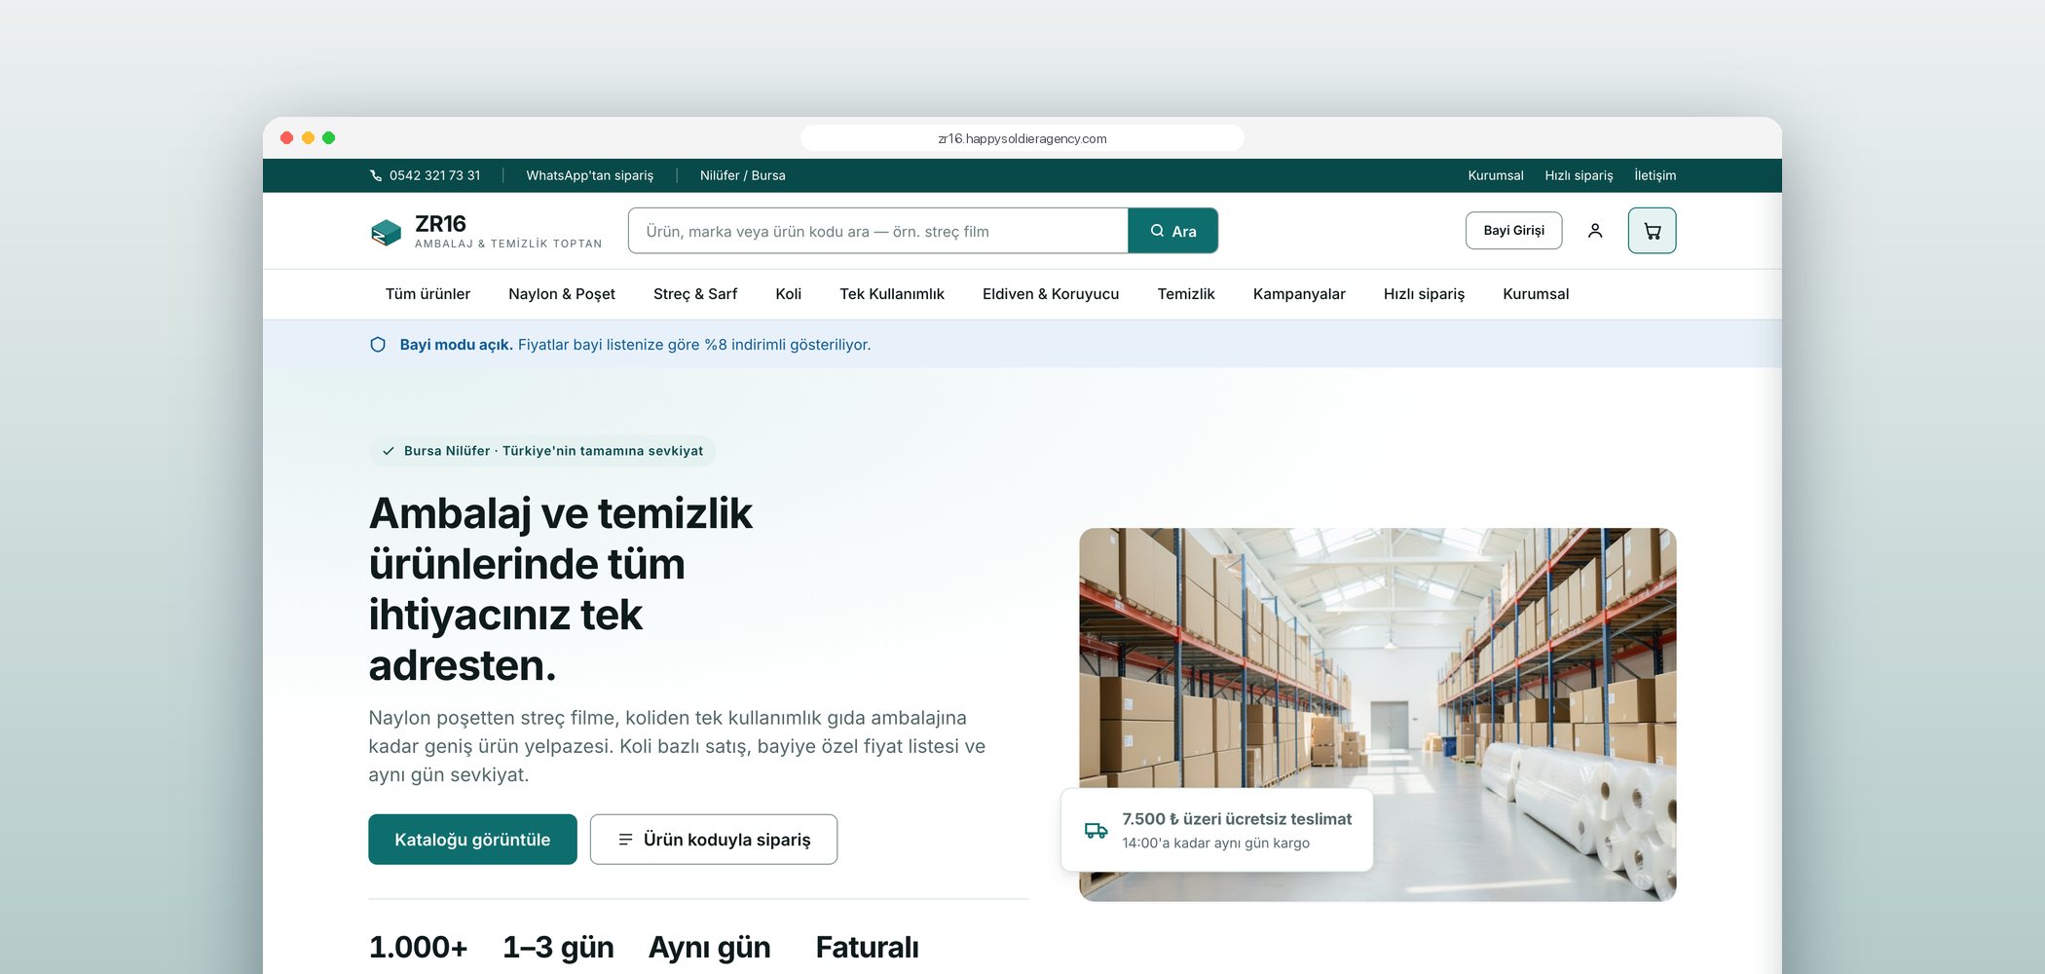The width and height of the screenshot is (2045, 974).
Task: Open Hızlı sipariş in main navigation bar
Action: (1424, 294)
